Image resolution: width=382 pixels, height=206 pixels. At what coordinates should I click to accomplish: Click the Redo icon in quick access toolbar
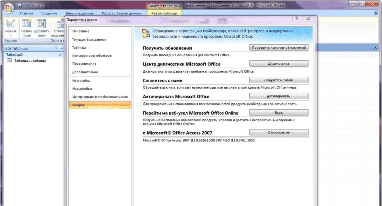click(x=36, y=5)
